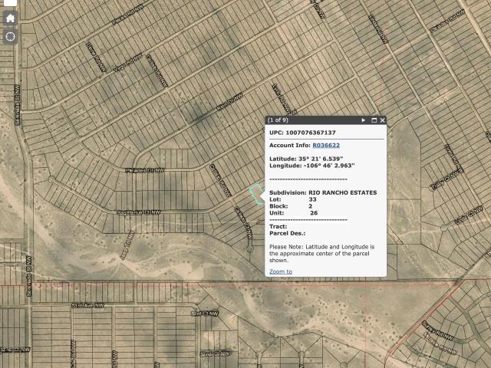
Task: Click the popup title bar (1 of 9)
Action: point(325,120)
